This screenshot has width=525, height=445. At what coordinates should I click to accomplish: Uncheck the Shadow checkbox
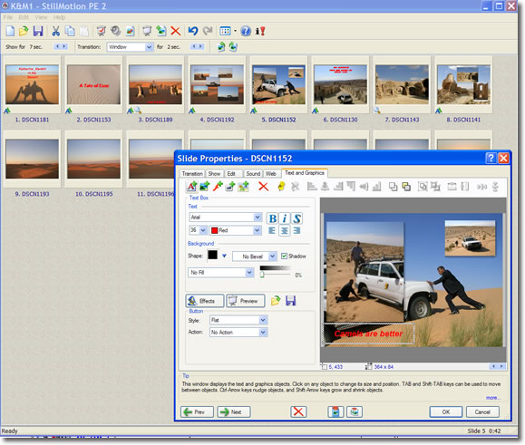point(284,256)
